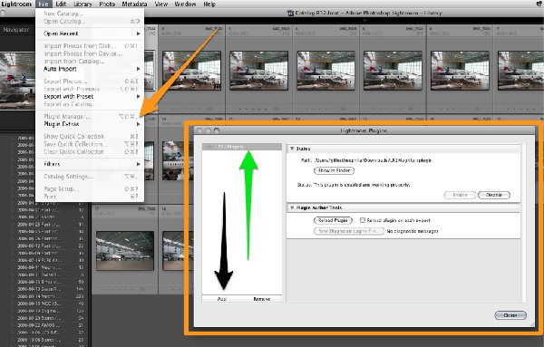
Task: Toggle Reload plugin on each export checkbox
Action: click(363, 220)
